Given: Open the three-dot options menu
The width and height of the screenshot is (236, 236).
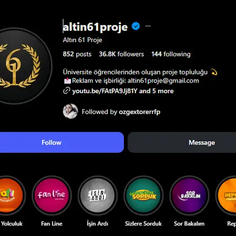Looking at the screenshot, I should point(148,26).
